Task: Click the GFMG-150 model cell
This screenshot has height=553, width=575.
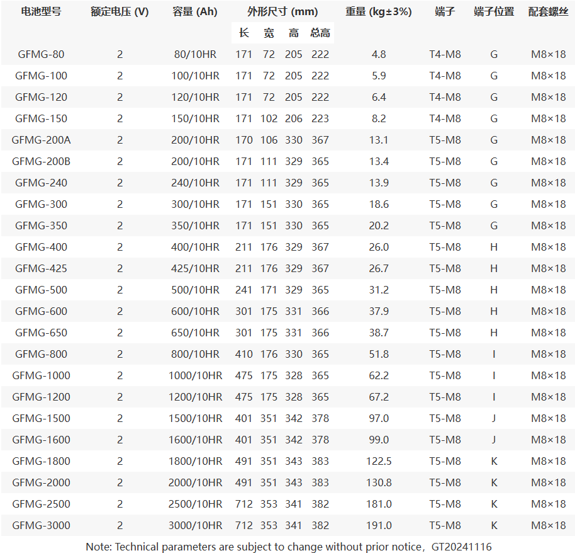Action: coord(41,118)
